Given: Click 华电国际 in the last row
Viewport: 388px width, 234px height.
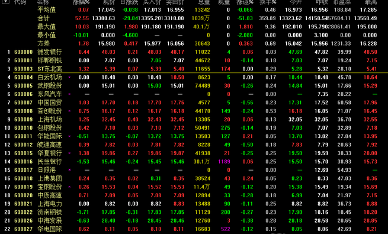Looking at the screenshot, I should click(50, 229).
